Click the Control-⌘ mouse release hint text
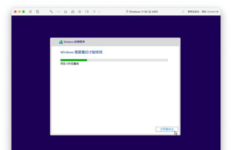 coord(203,12)
